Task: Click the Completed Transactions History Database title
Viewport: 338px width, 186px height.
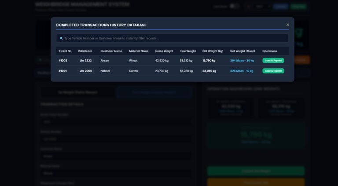Action: 101,25
